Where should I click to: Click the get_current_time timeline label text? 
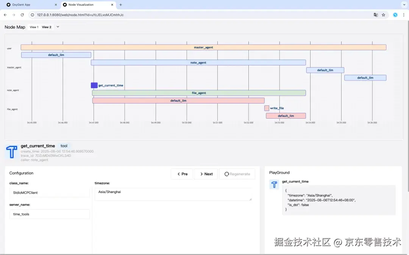111,85
